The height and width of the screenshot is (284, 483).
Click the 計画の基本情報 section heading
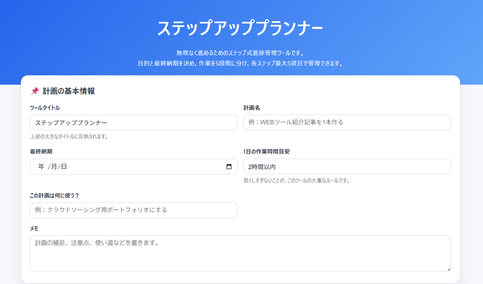click(x=69, y=91)
